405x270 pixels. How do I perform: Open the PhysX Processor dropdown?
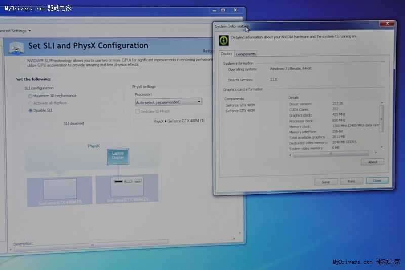pos(169,102)
